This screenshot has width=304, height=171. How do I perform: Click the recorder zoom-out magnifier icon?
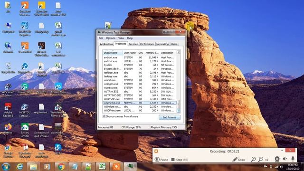[261, 160]
